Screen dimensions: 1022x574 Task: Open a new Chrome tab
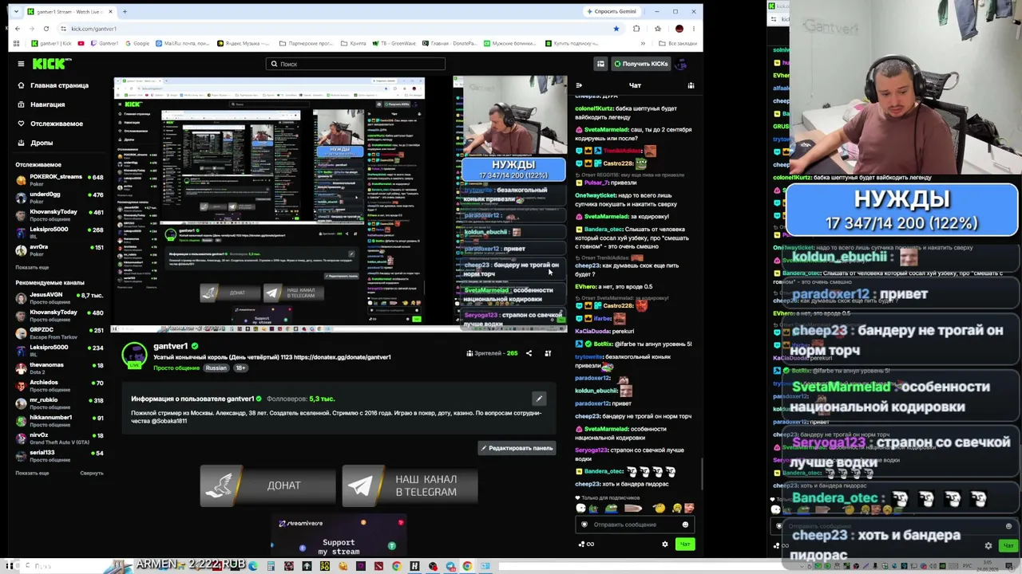click(x=125, y=11)
